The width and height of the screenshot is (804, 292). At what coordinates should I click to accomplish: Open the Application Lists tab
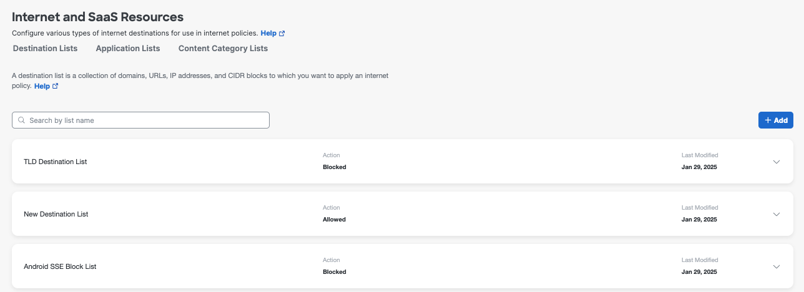(x=128, y=49)
